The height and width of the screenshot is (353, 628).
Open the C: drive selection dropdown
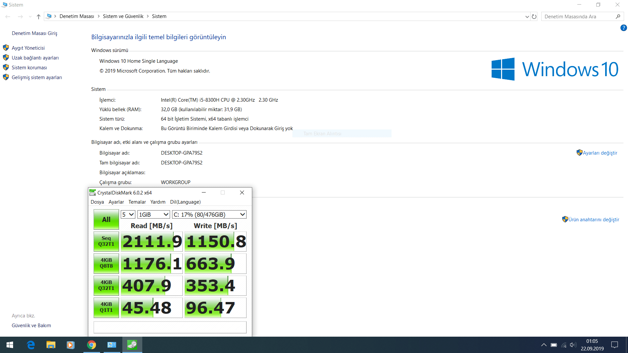pyautogui.click(x=209, y=214)
